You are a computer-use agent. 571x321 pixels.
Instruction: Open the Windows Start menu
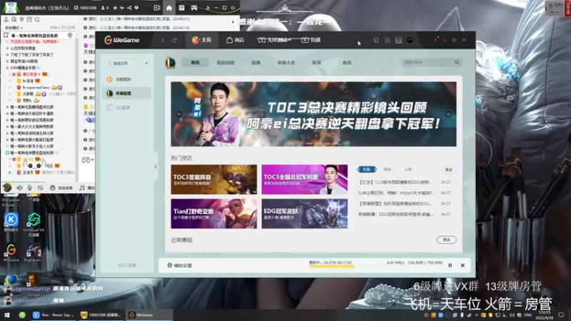6,315
